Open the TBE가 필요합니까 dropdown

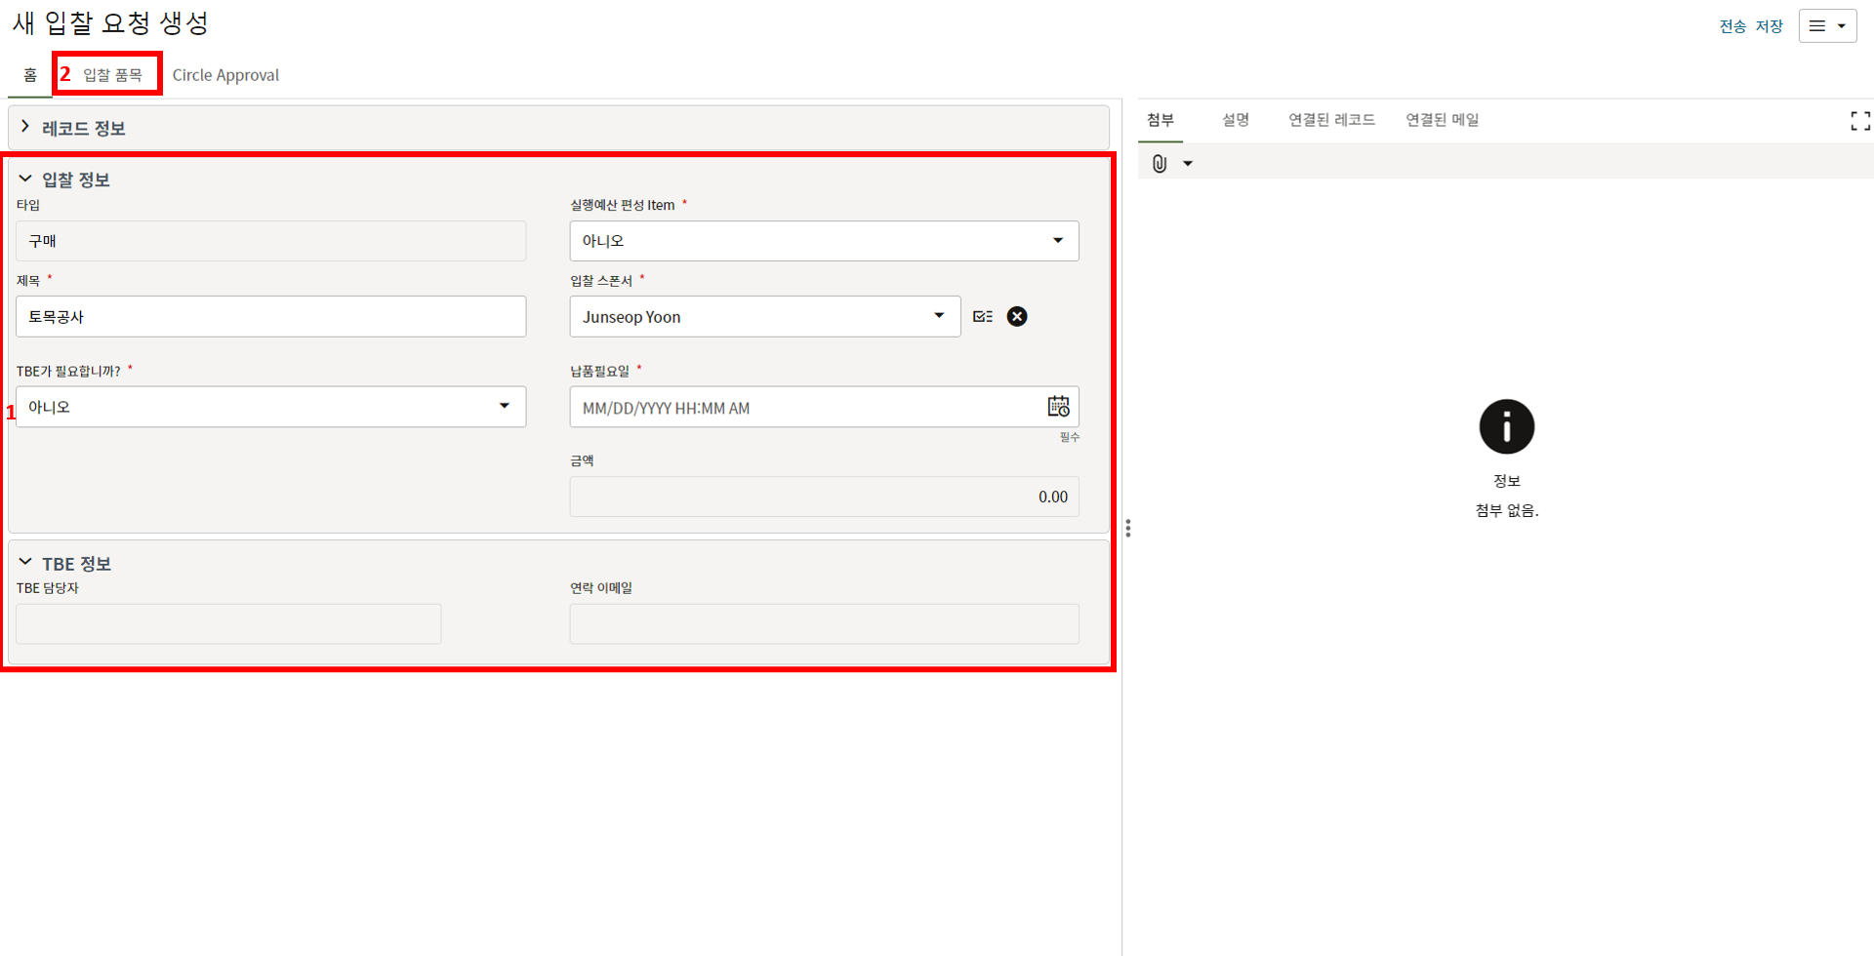(x=270, y=407)
